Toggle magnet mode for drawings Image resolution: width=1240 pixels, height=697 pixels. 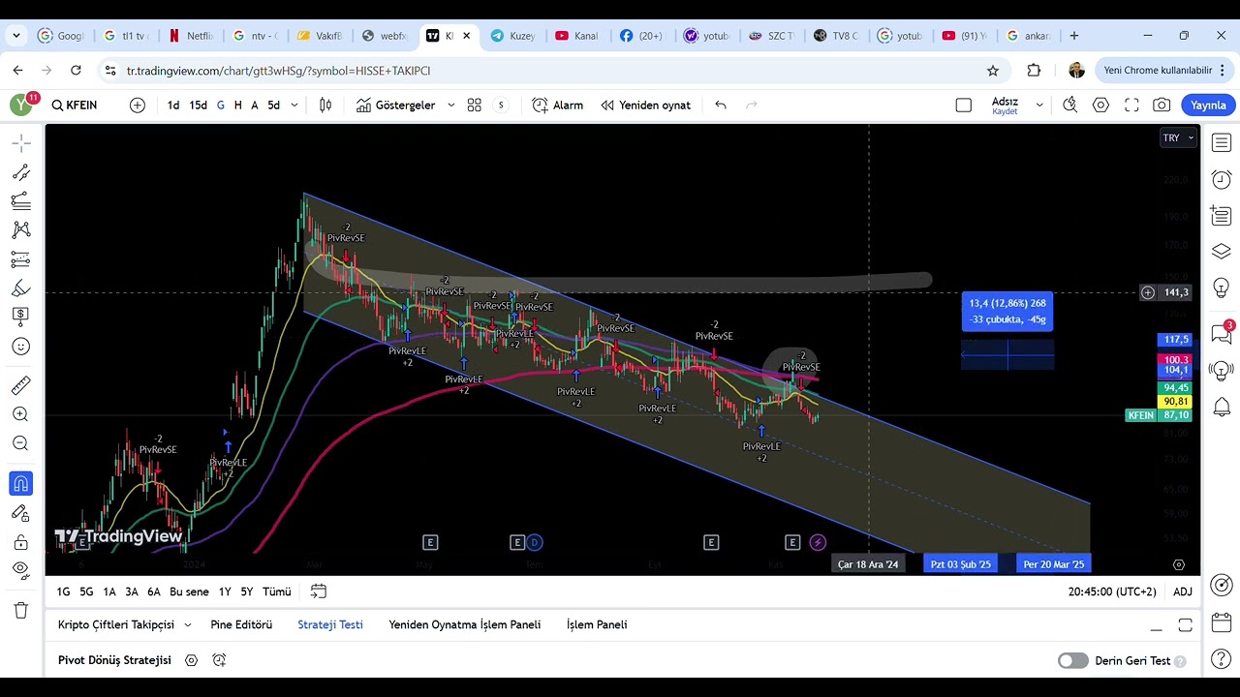(x=21, y=483)
